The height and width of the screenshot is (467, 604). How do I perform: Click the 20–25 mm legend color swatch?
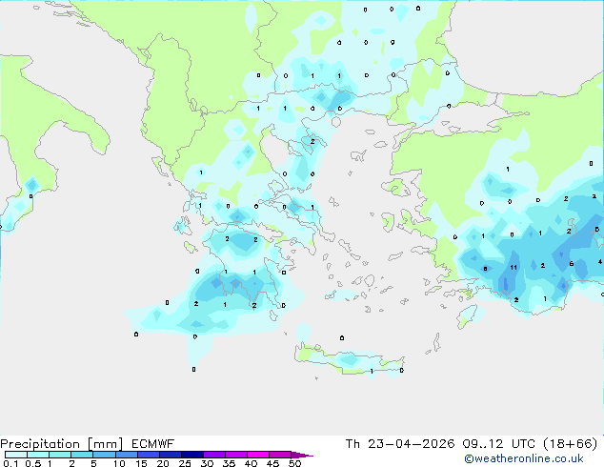tap(171, 455)
